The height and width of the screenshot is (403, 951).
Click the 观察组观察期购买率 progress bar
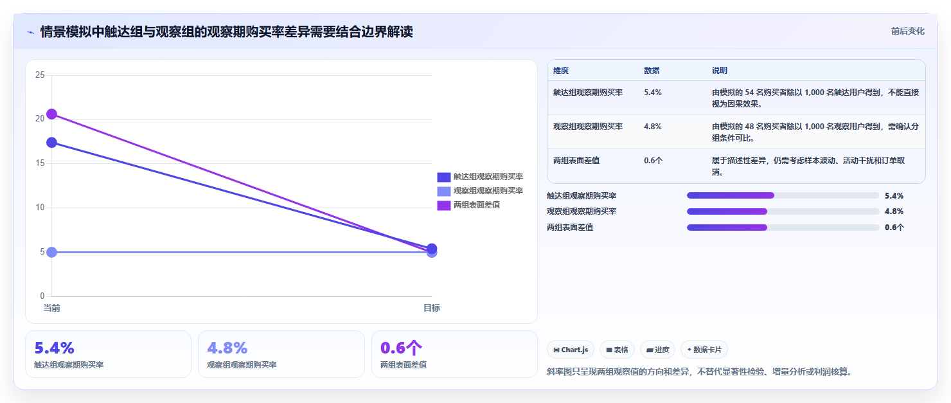783,211
